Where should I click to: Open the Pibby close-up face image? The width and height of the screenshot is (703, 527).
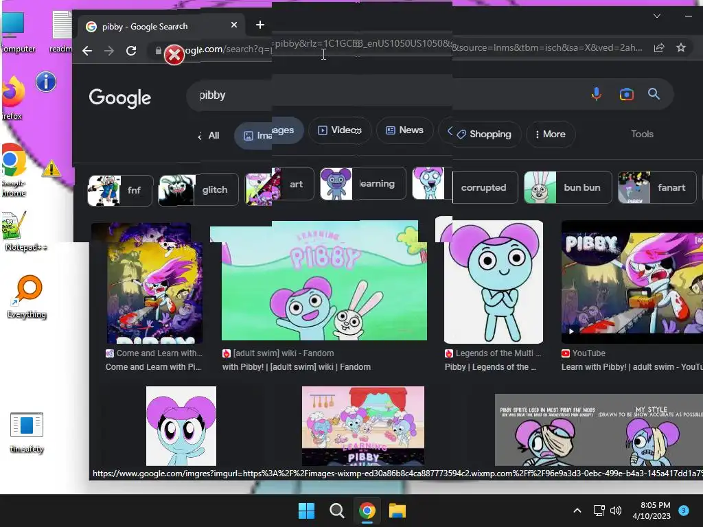point(181,426)
